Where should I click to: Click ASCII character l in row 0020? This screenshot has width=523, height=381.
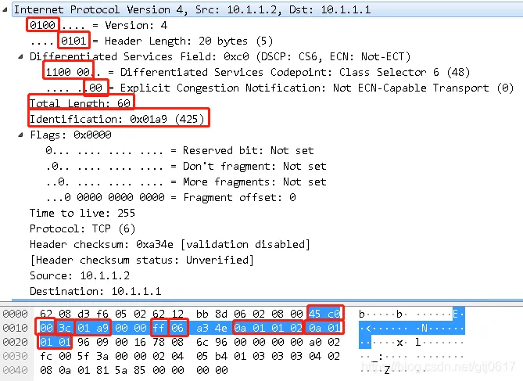pyautogui.click(x=418, y=342)
